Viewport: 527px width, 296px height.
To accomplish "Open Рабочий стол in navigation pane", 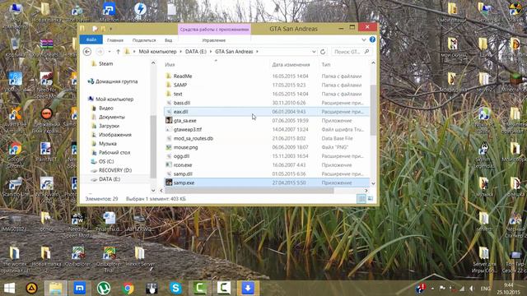I will 114,153.
